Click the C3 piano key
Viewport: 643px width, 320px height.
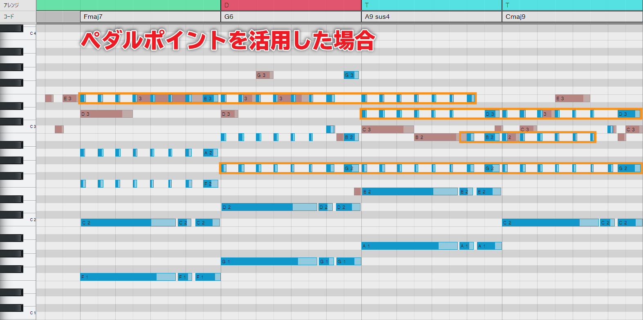point(29,127)
